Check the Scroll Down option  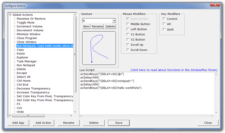coord(128,50)
